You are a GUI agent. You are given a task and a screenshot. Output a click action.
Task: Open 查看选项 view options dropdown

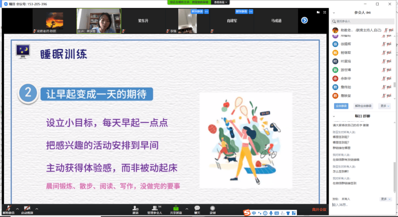point(220,2)
